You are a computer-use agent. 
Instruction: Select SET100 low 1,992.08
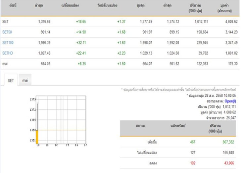coord(173,43)
